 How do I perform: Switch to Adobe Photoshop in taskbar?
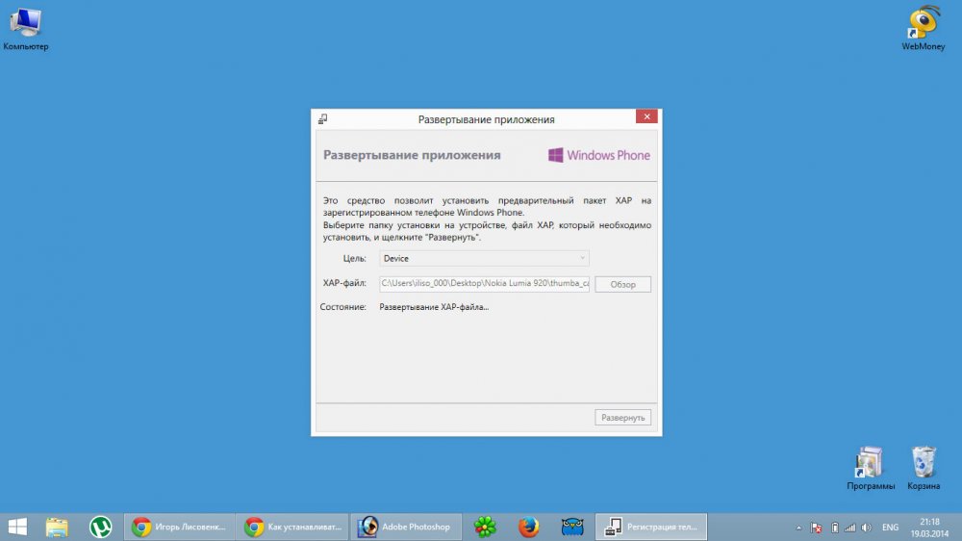click(406, 527)
